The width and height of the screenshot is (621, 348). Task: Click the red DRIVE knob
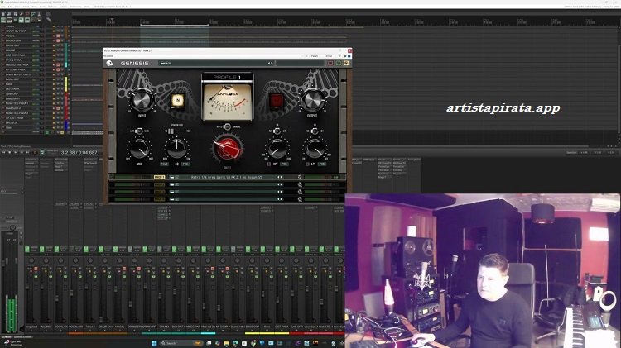[x=228, y=149]
